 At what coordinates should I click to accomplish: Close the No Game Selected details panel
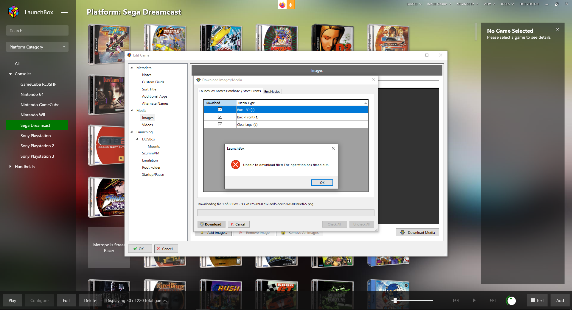557,29
